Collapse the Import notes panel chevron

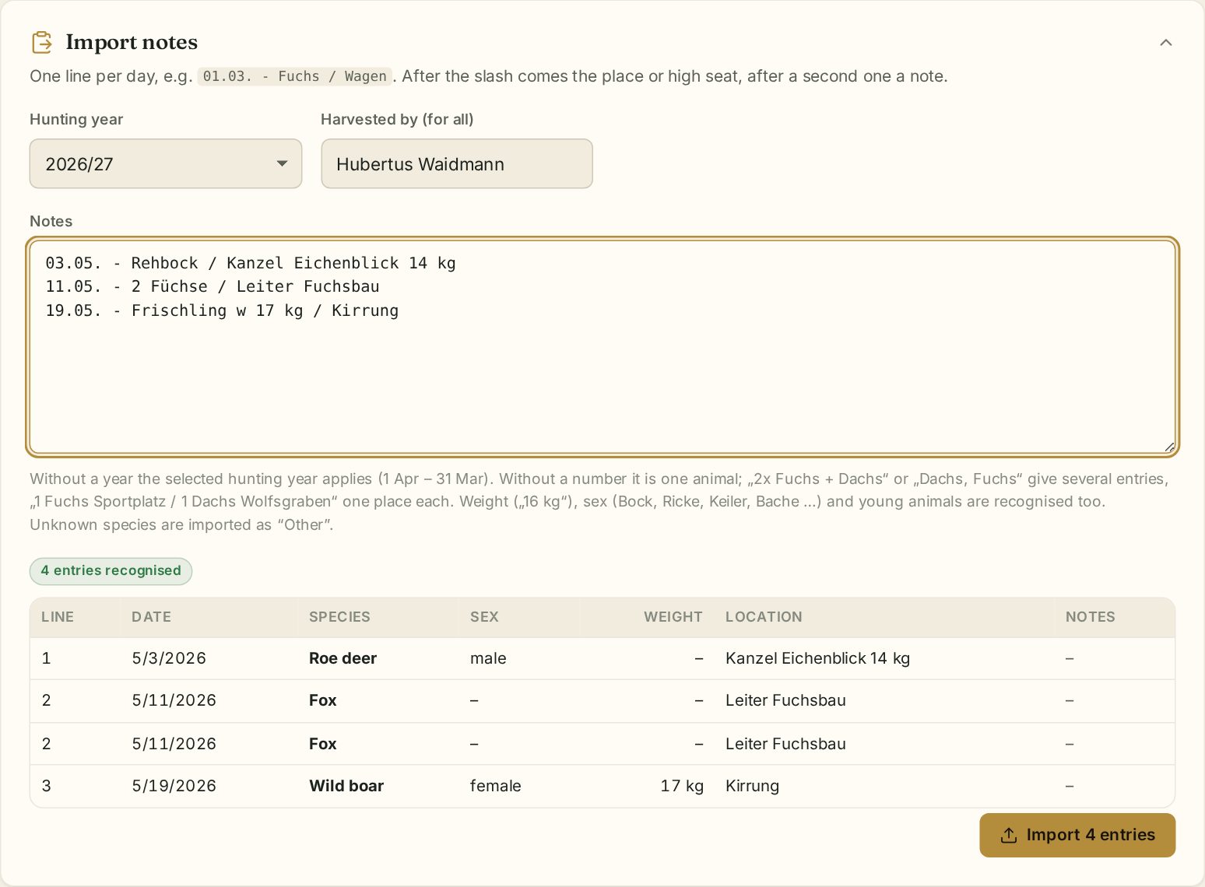point(1165,43)
